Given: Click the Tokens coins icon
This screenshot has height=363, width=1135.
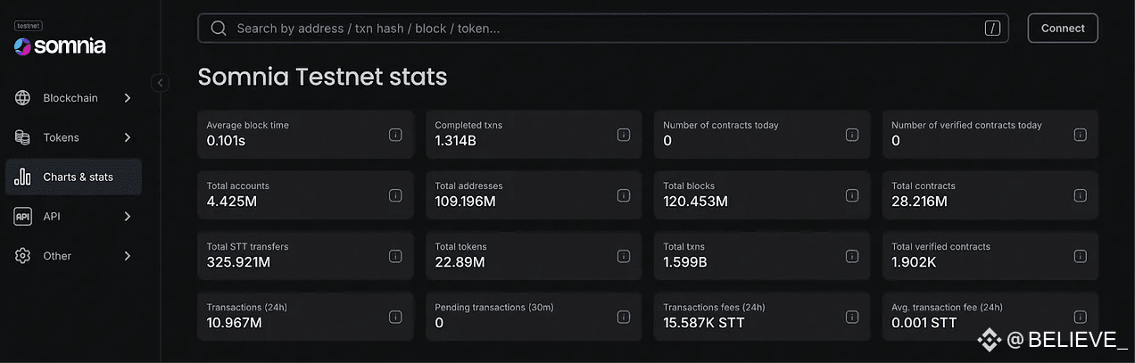Looking at the screenshot, I should click(23, 137).
